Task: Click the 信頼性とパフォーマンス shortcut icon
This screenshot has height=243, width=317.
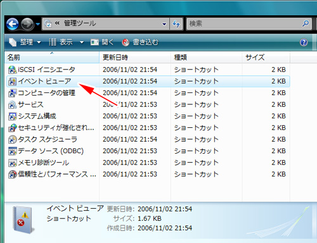Action: pos(12,174)
